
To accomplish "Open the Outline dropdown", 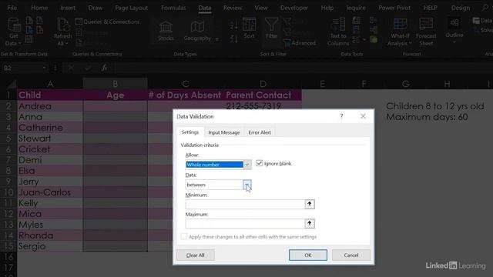I will tap(454, 31).
